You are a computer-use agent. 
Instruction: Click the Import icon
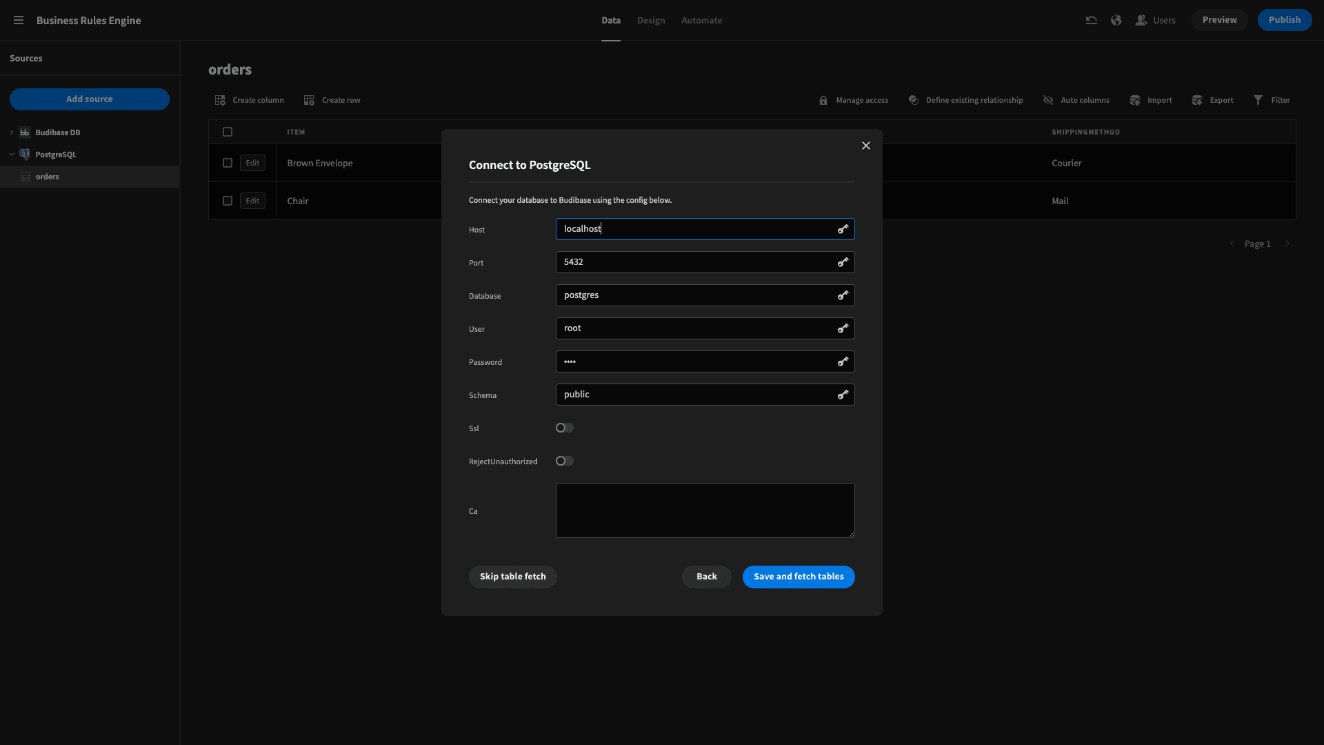pyautogui.click(x=1135, y=100)
